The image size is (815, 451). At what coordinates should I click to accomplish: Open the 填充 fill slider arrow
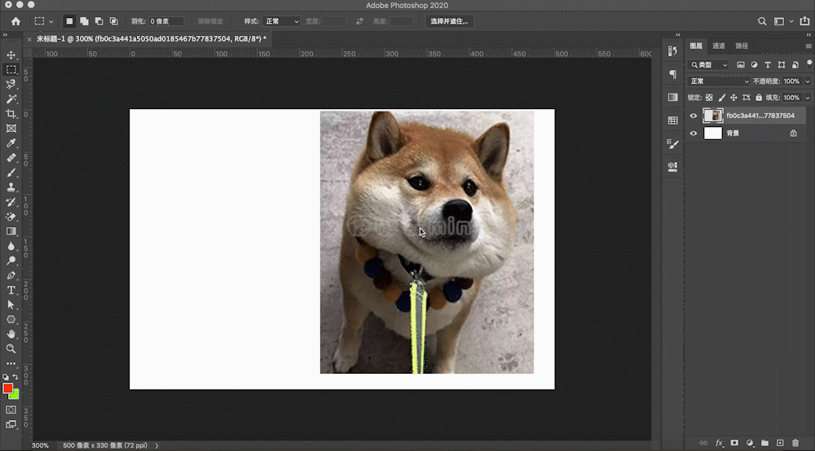(x=807, y=98)
